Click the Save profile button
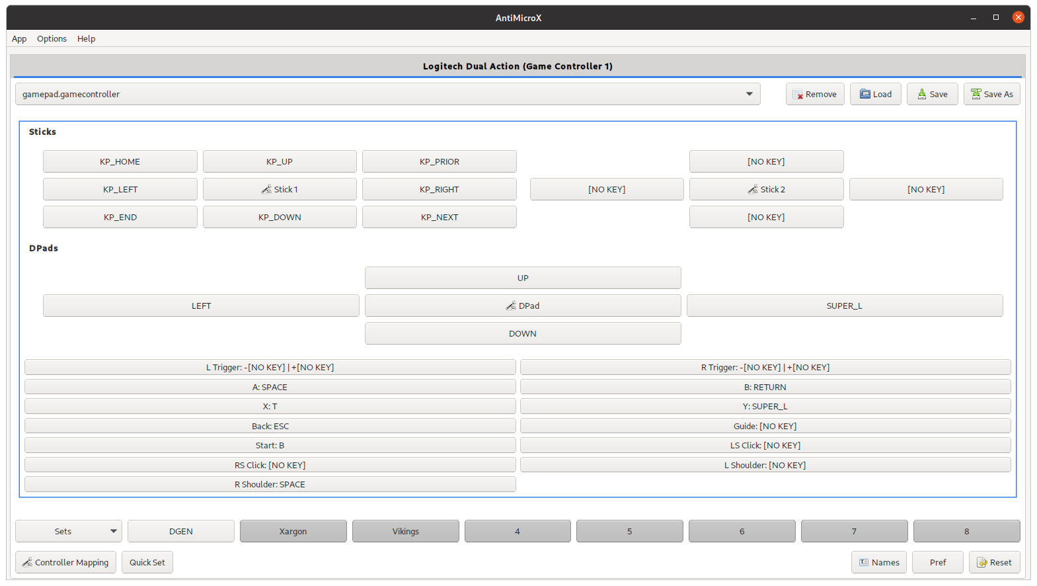The width and height of the screenshot is (1037, 586). pyautogui.click(x=933, y=94)
